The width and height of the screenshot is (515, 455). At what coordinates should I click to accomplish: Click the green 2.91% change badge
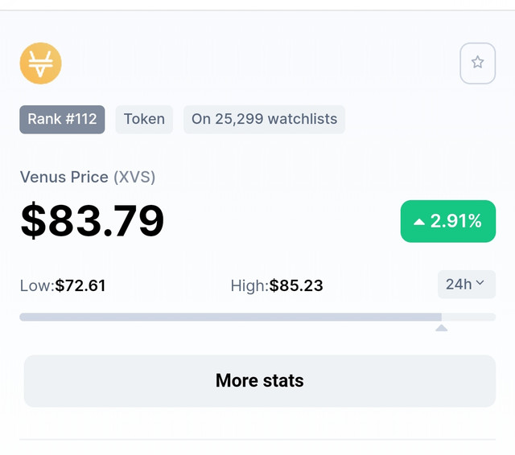point(448,221)
